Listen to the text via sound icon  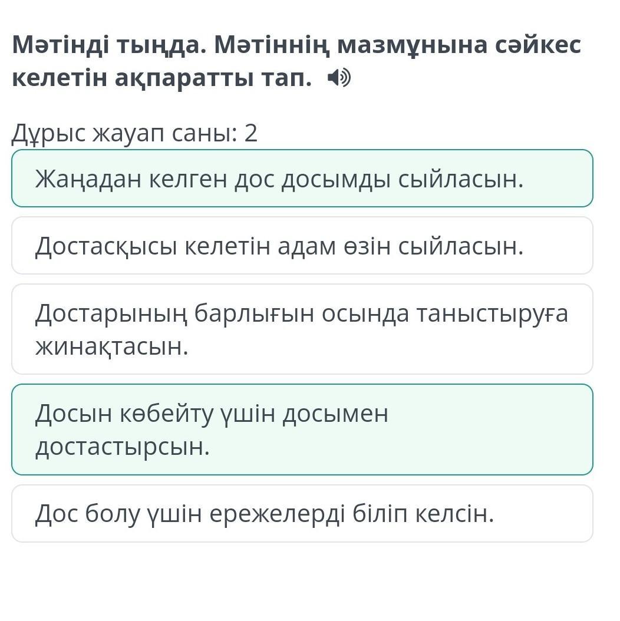point(339,78)
